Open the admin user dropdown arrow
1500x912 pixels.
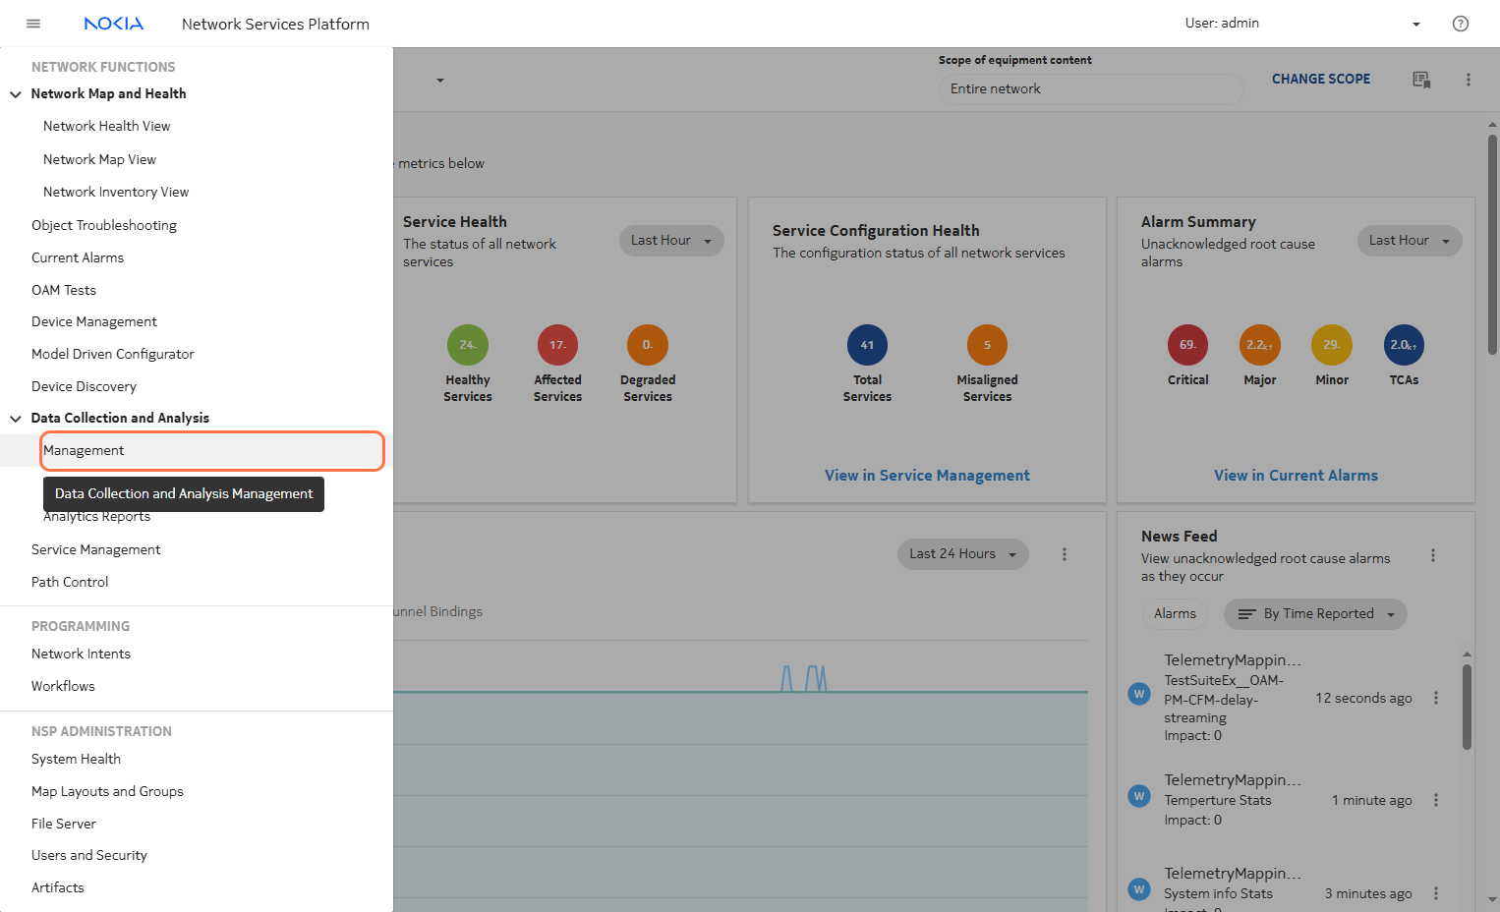coord(1415,25)
